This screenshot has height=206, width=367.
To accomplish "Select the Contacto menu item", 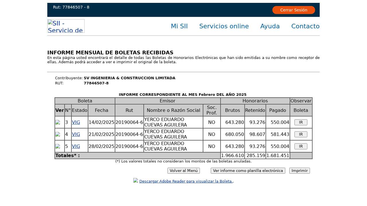I will click(x=305, y=26).
